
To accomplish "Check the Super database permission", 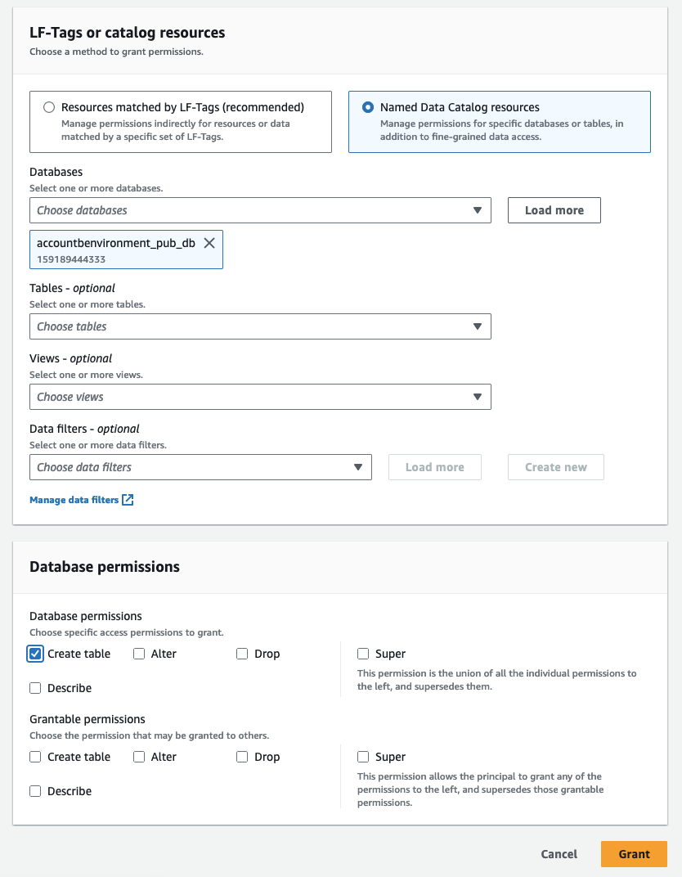I will click(363, 654).
